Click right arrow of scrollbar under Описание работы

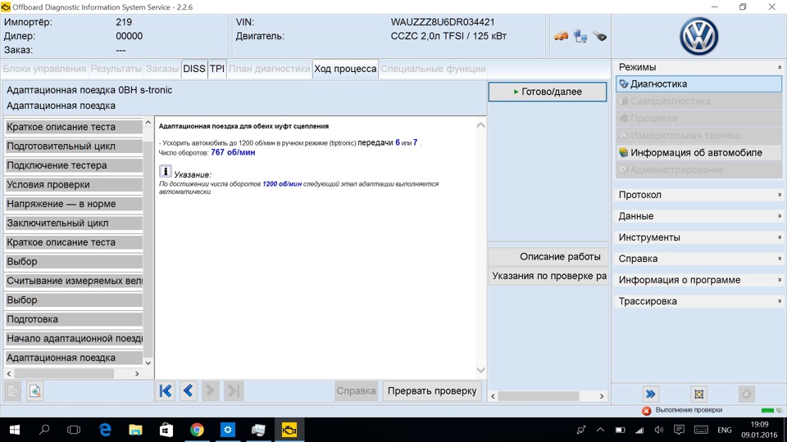pyautogui.click(x=602, y=396)
